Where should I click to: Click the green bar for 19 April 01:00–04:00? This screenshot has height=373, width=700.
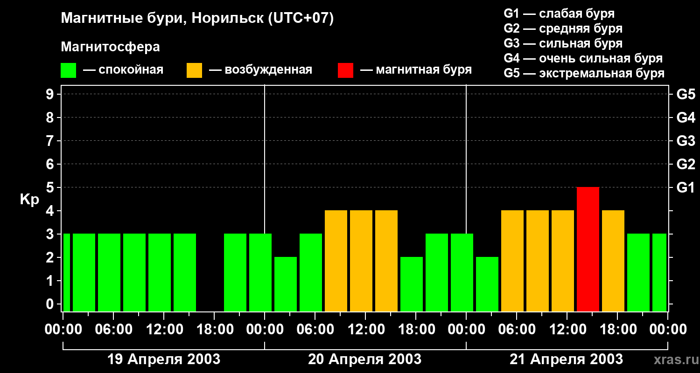click(x=84, y=272)
